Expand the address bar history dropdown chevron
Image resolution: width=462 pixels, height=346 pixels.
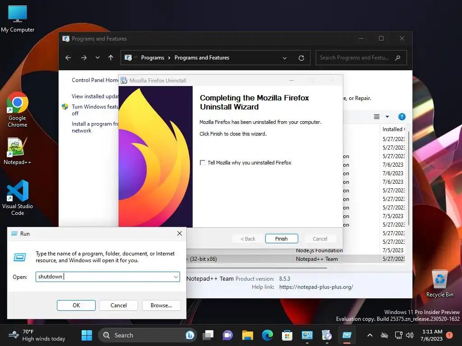click(285, 58)
